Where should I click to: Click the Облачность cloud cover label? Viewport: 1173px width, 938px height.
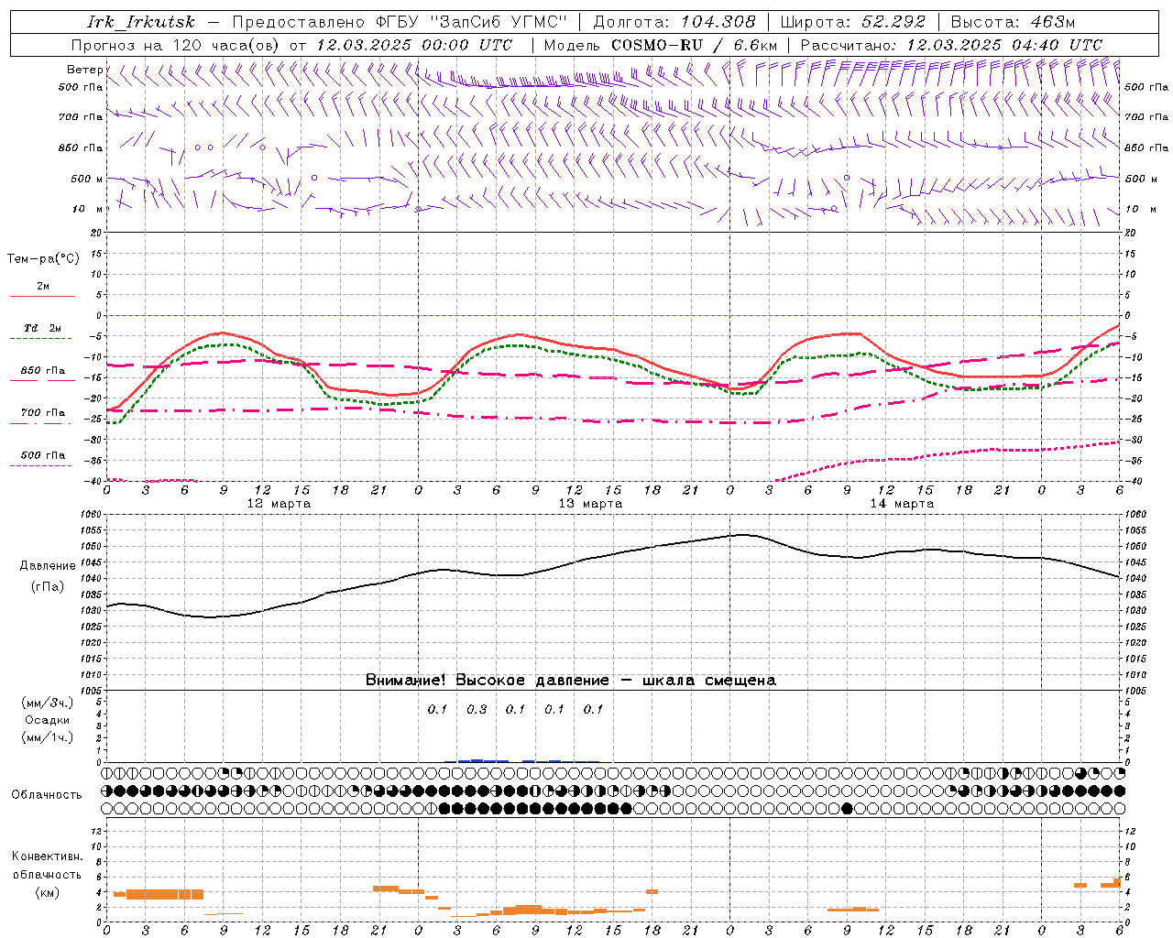tap(47, 794)
